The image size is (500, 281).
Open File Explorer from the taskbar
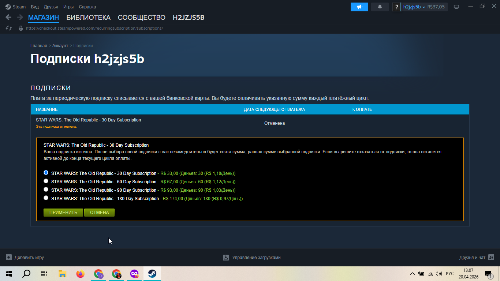pos(62,274)
